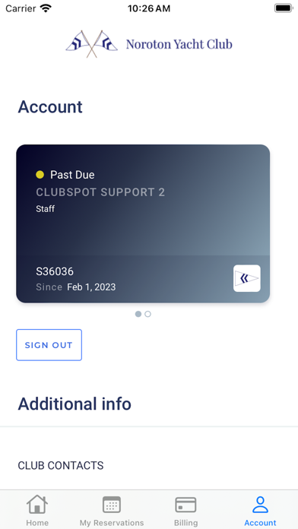
Task: Tap member number S36036
Action: (x=55, y=271)
